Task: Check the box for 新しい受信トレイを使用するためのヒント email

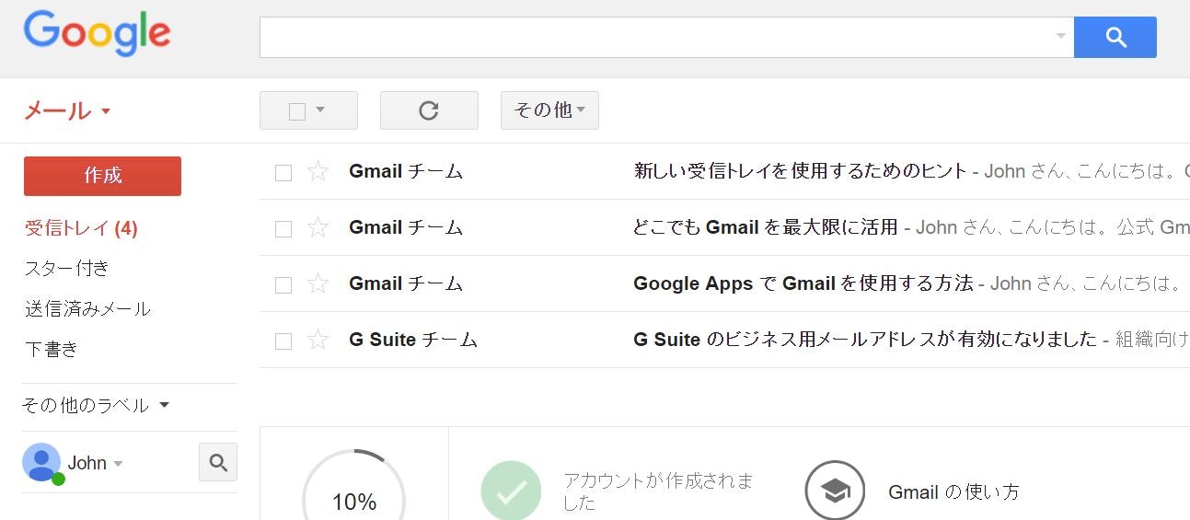Action: click(283, 172)
